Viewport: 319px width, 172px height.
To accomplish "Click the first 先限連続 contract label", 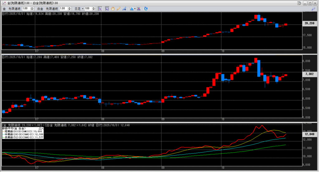I will 14,8.
